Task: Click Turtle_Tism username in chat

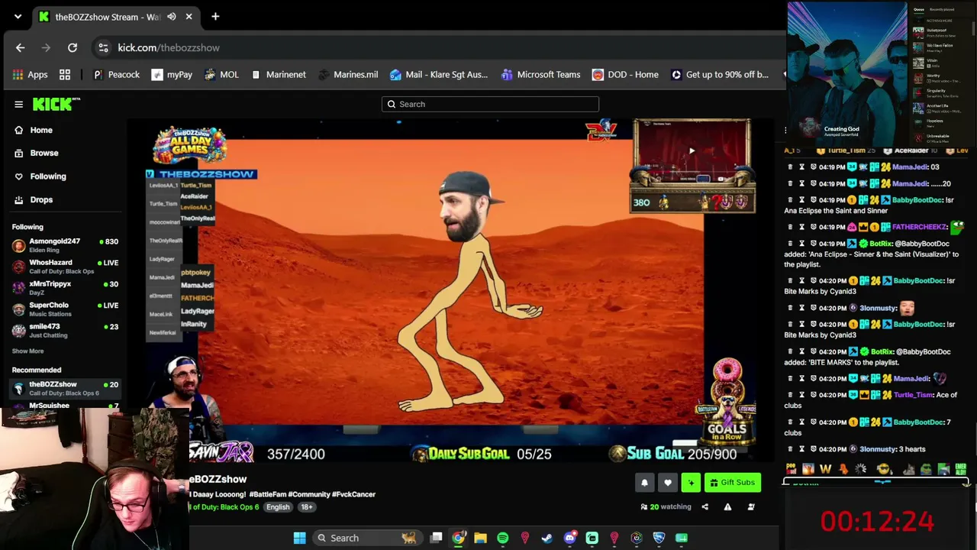Action: [x=913, y=395]
